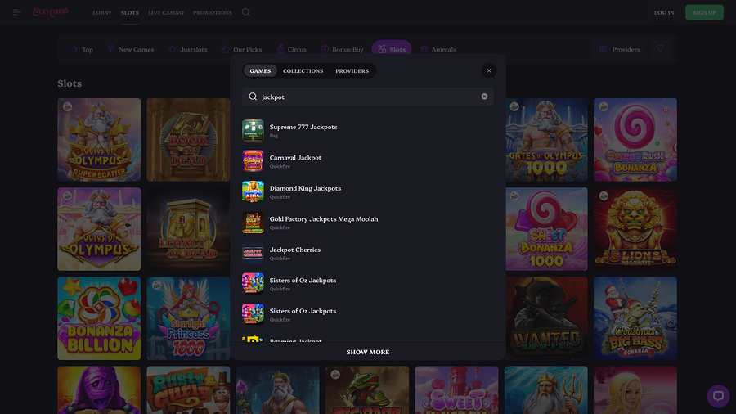
Task: Click the Gold Factory Jackpots game icon
Action: pyautogui.click(x=253, y=222)
